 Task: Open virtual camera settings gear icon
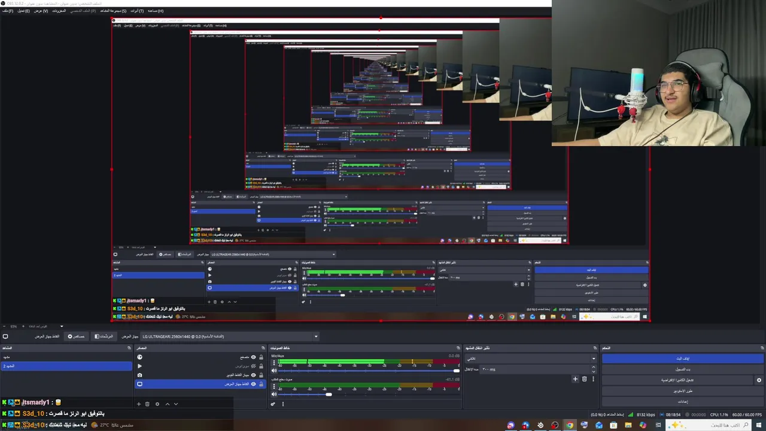pos(759,380)
